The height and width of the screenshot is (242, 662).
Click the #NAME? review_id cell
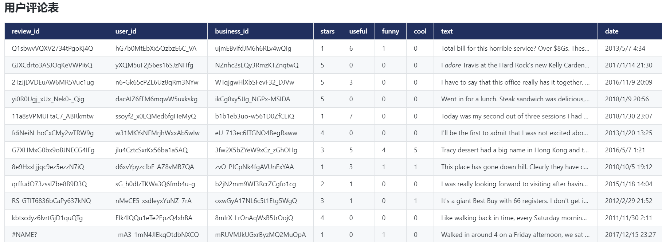[24, 235]
